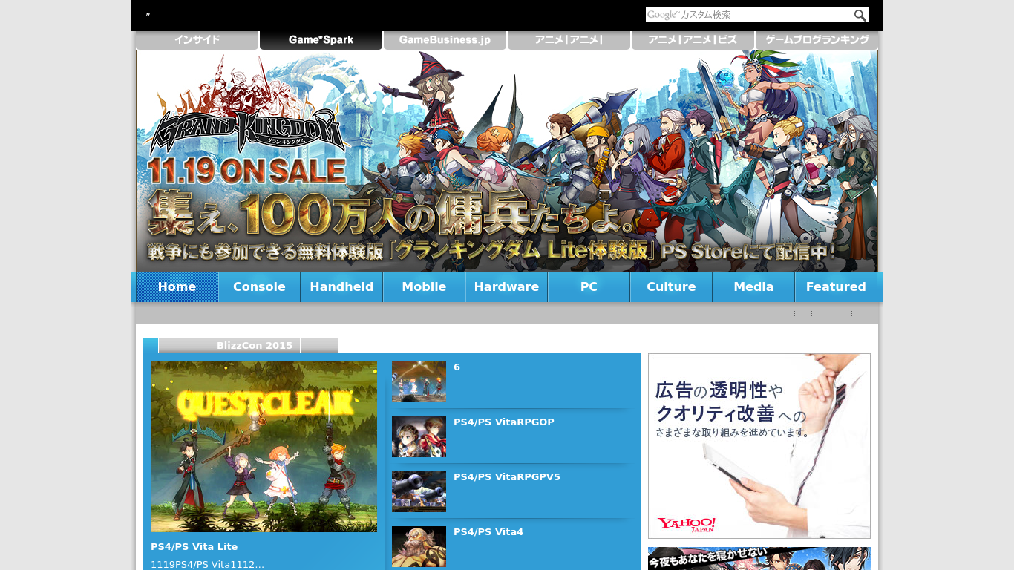
Task: Go to the Hardware category
Action: click(x=506, y=286)
